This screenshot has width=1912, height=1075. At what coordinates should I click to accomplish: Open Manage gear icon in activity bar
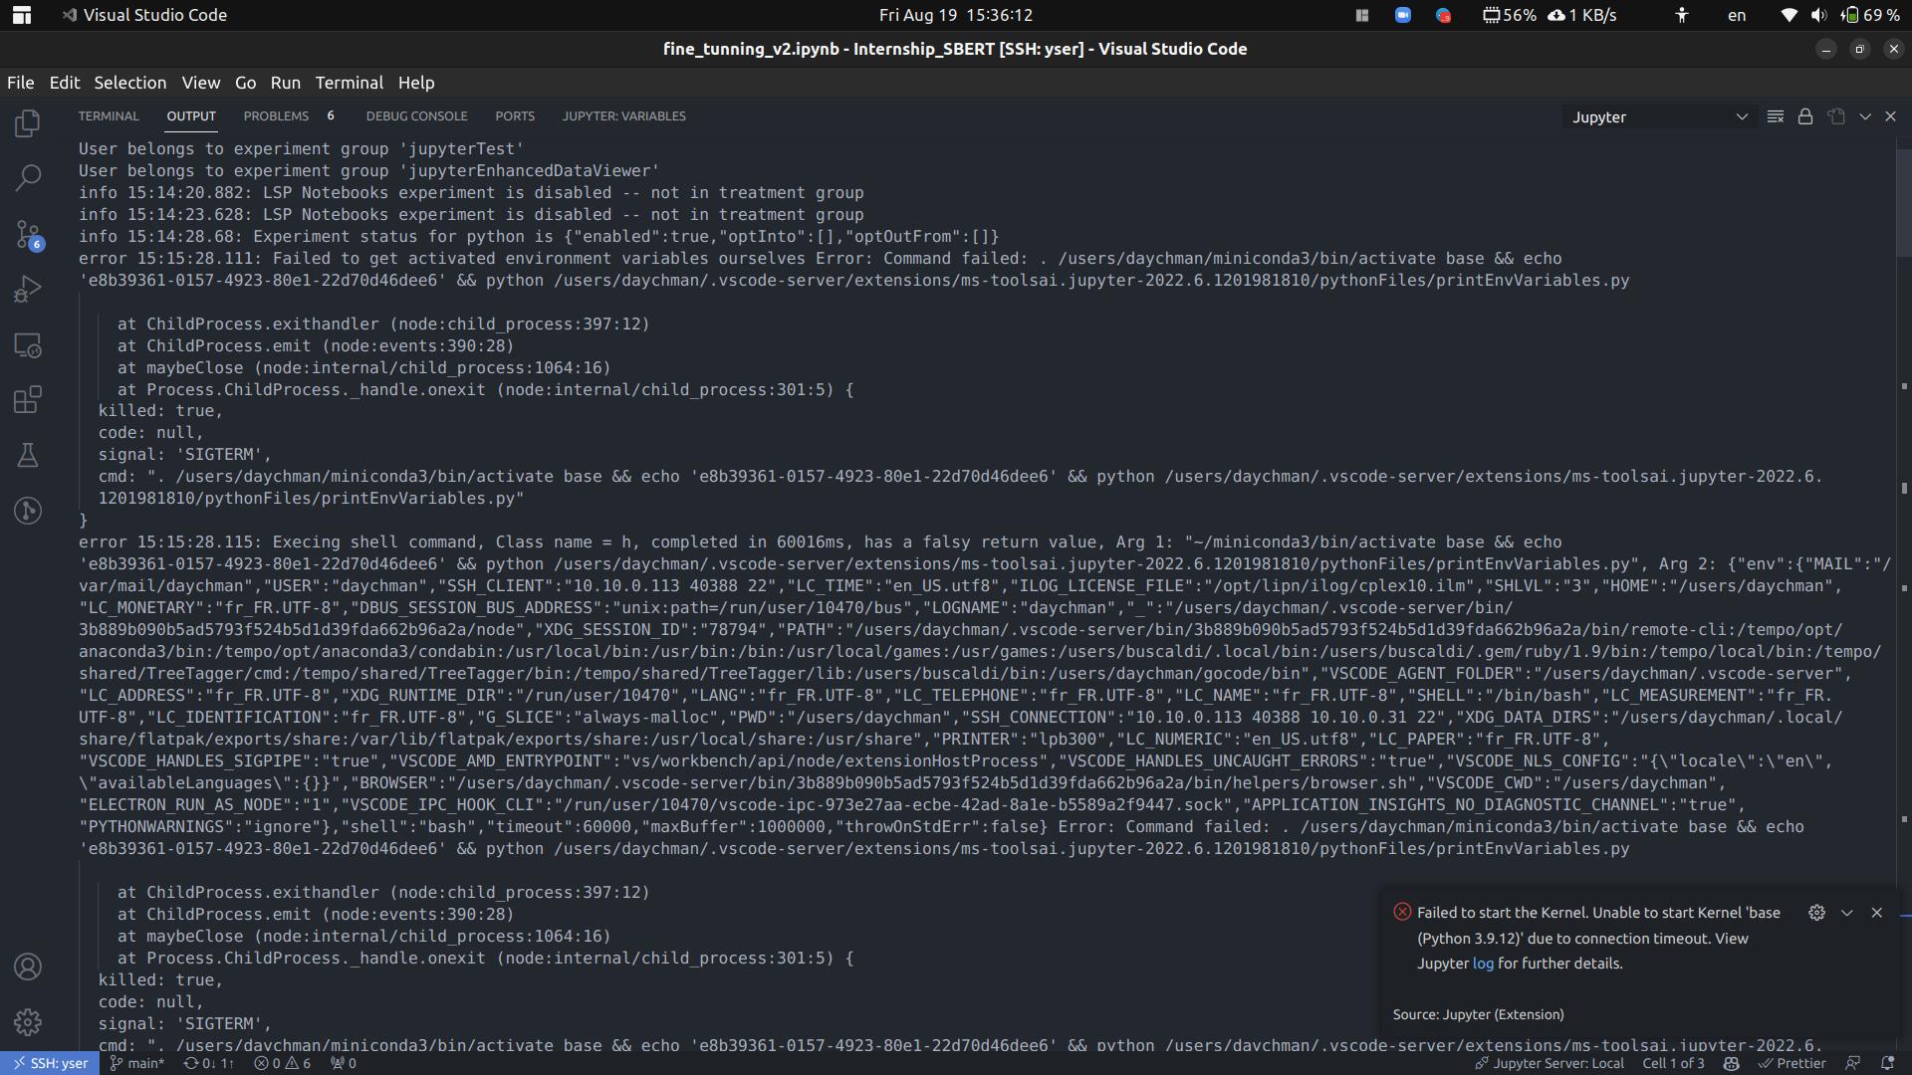28,1022
